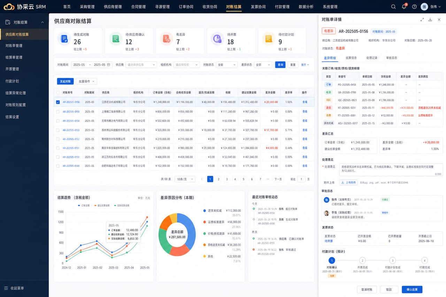Toggle the select-all checkbox in table header
The image size is (446, 297).
click(x=58, y=93)
